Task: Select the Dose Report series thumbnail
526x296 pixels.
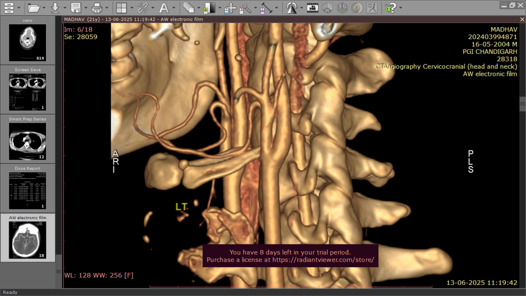Action: [27, 190]
